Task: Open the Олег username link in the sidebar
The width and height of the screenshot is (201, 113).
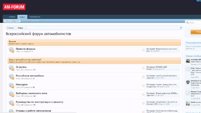Action: coord(193,68)
